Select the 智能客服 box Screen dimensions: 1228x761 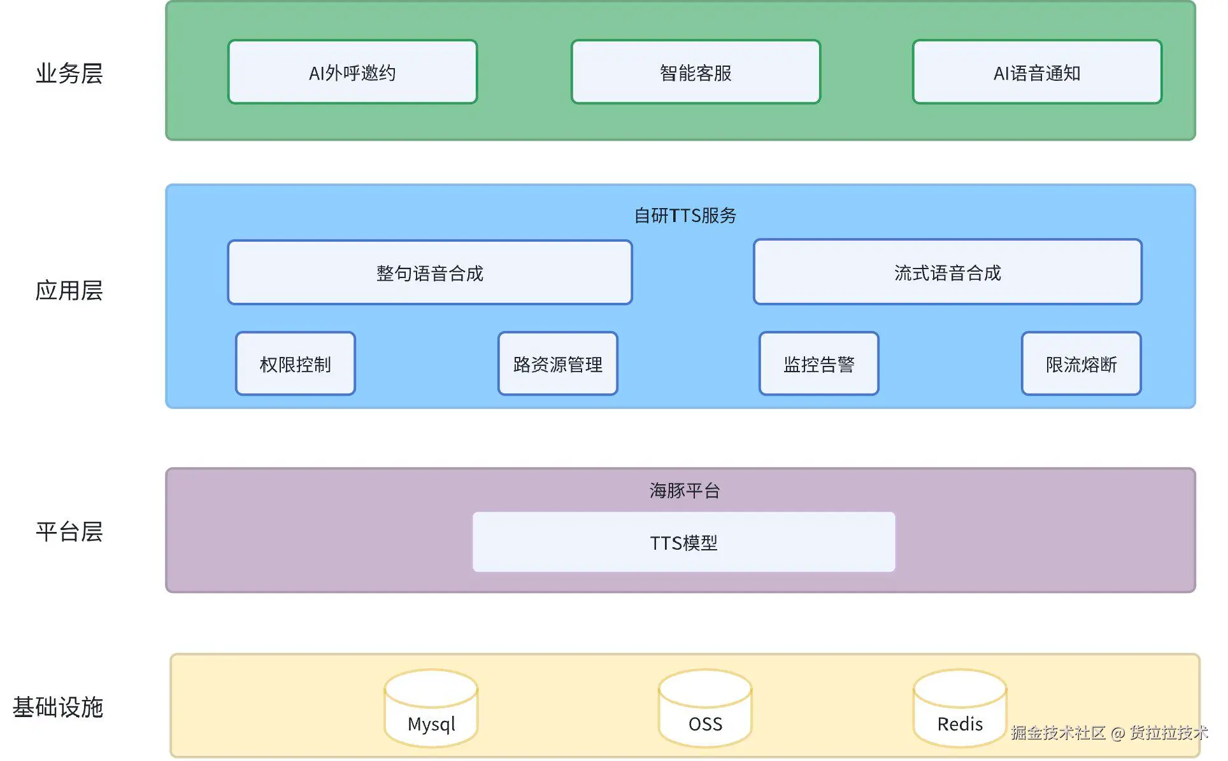pyautogui.click(x=695, y=72)
